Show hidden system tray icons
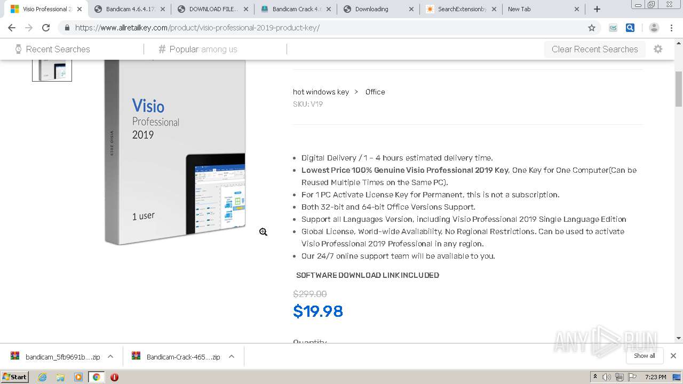This screenshot has height=384, width=683. [595, 377]
